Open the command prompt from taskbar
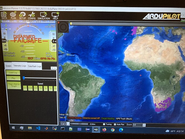Image resolution: width=185 pixels, height=139 pixels. 63,129
